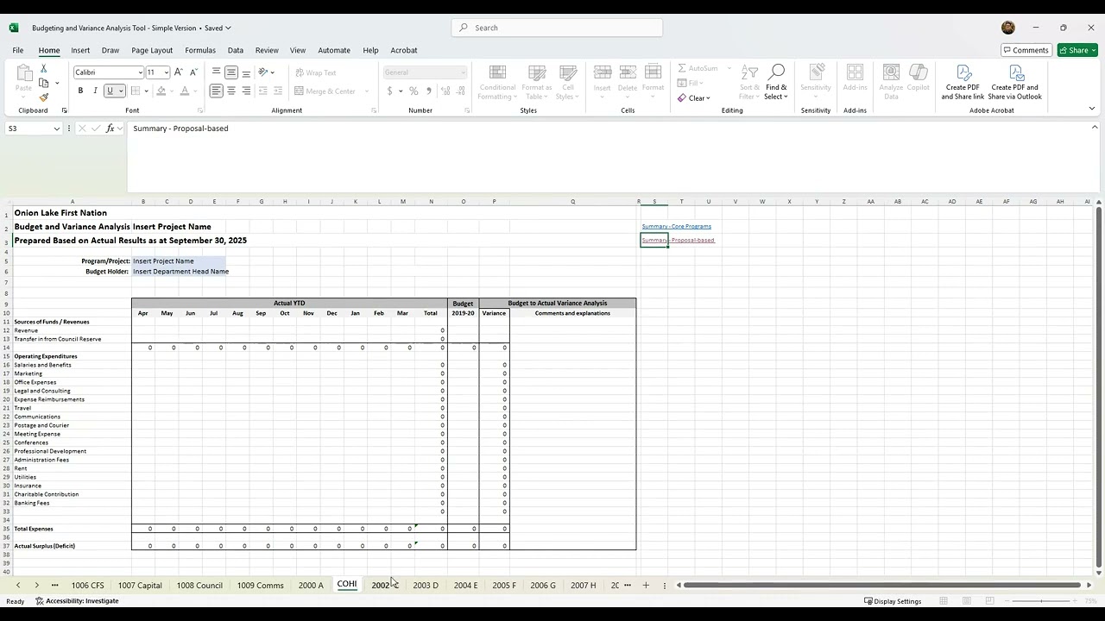The image size is (1105, 621).
Task: Click the Accounting Number Format dollar icon
Action: pyautogui.click(x=390, y=91)
